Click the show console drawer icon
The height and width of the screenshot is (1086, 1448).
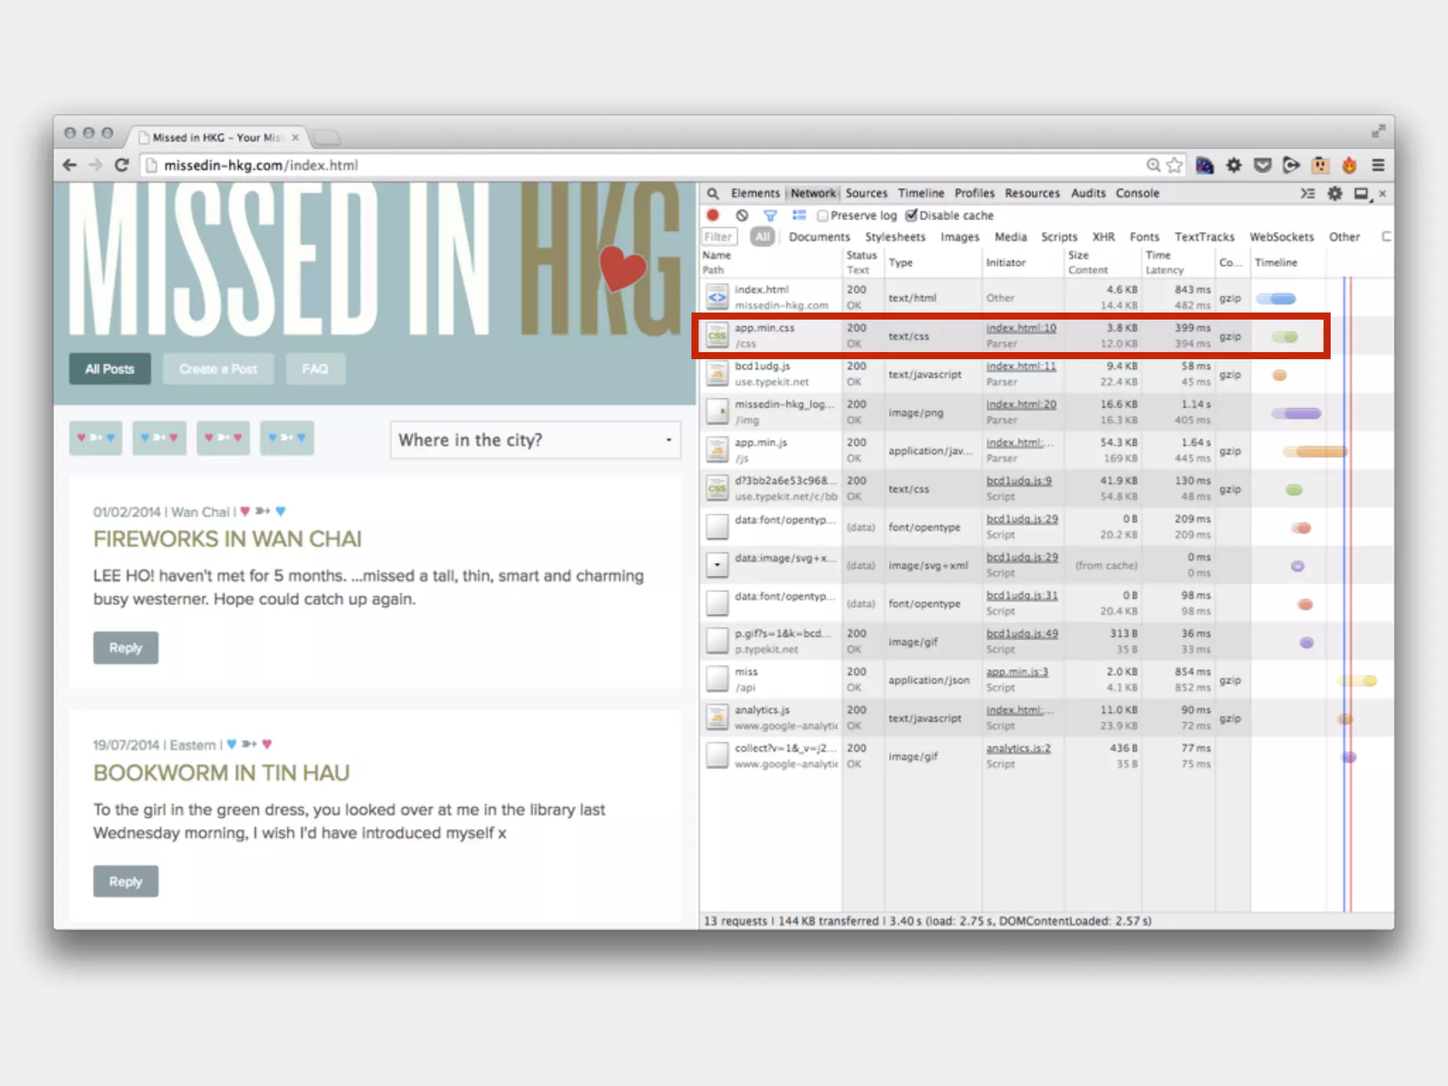1307,194
